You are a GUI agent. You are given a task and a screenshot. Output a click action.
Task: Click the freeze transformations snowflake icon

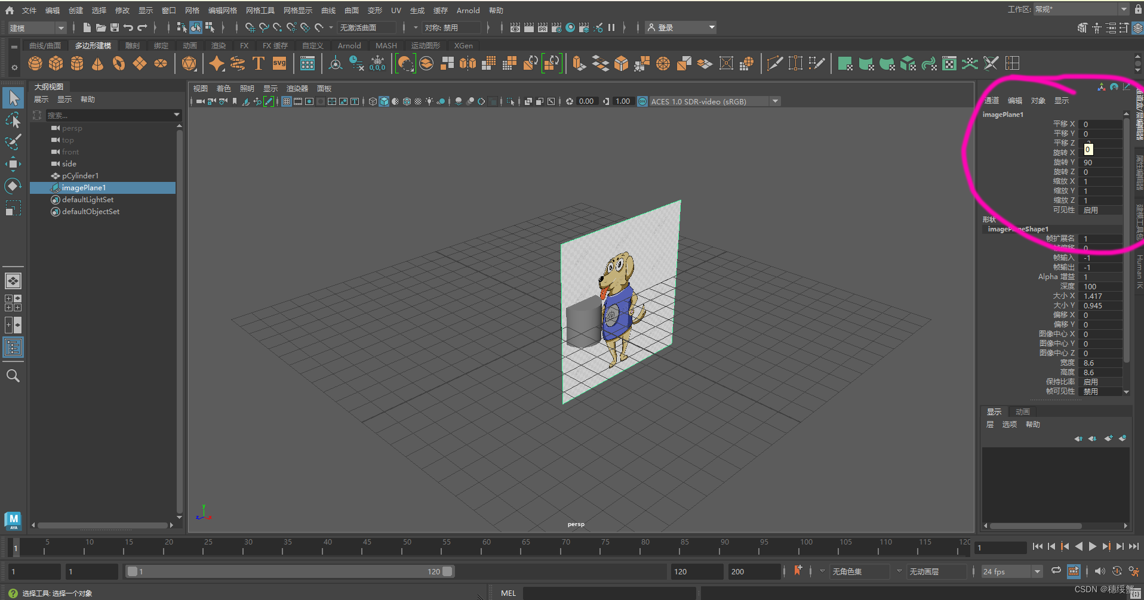(x=377, y=63)
